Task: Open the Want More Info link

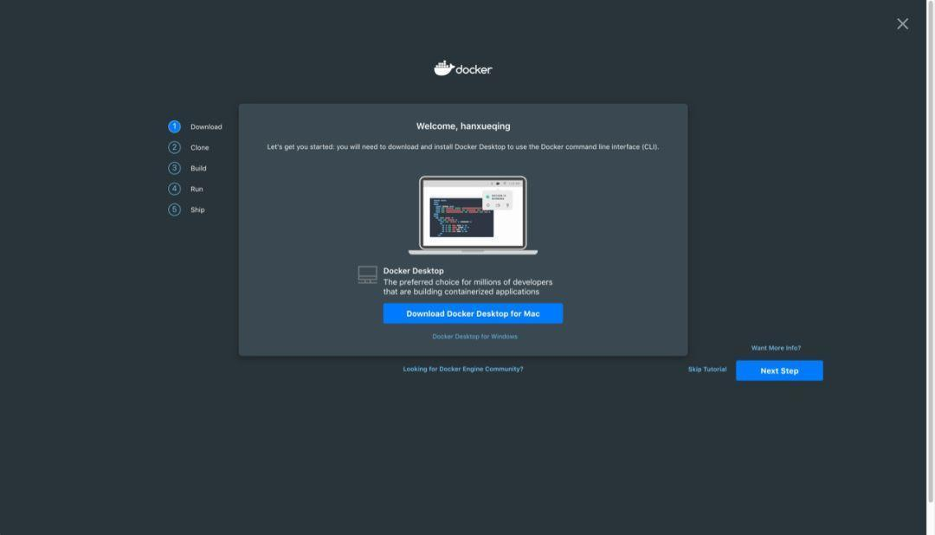Action: [x=776, y=348]
